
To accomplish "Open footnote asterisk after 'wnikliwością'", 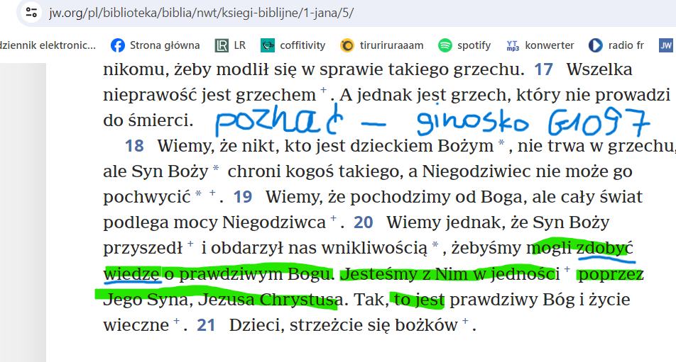I will click(437, 245).
